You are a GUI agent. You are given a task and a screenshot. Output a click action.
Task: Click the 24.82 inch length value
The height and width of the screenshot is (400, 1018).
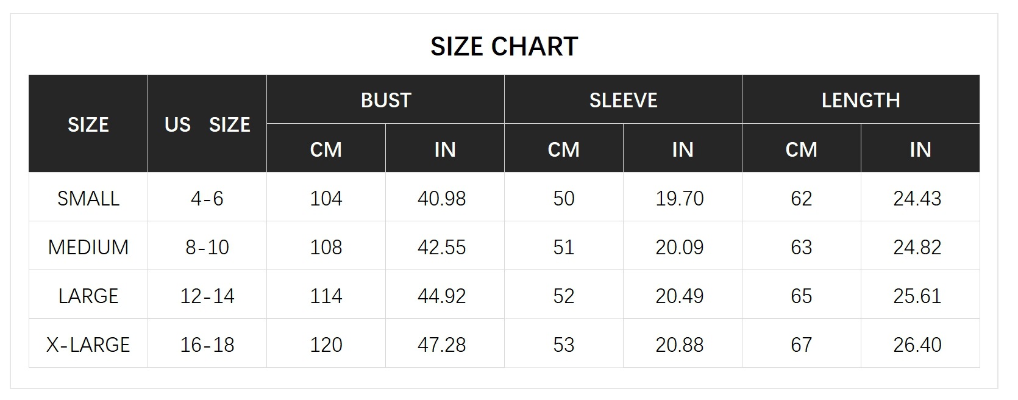pos(917,247)
